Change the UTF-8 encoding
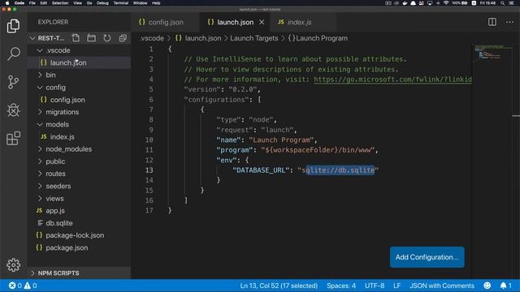Screen dimensions: 520x292 coord(375,286)
